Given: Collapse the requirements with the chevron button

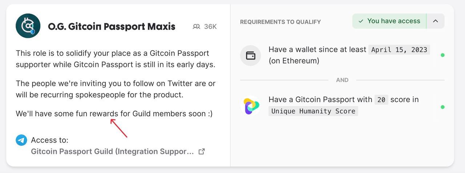Looking at the screenshot, I should click(436, 21).
